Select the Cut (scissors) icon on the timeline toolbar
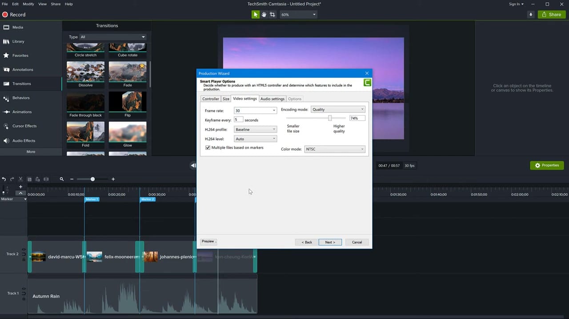The width and height of the screenshot is (569, 319). click(x=20, y=179)
